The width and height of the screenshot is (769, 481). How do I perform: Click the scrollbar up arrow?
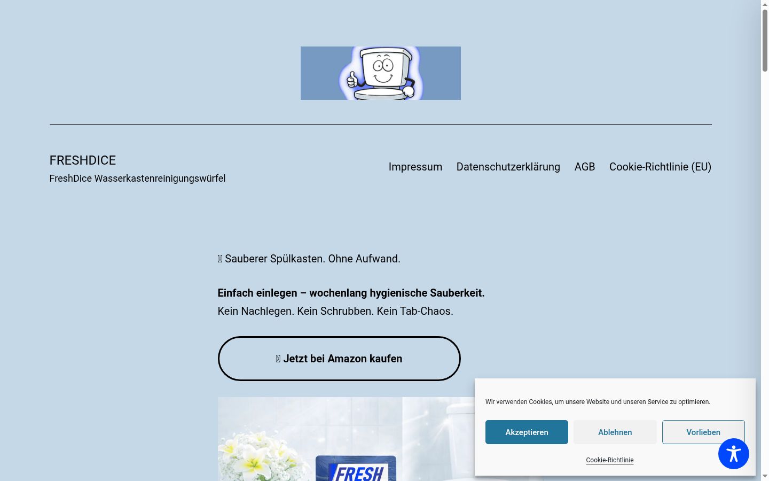pyautogui.click(x=765, y=4)
